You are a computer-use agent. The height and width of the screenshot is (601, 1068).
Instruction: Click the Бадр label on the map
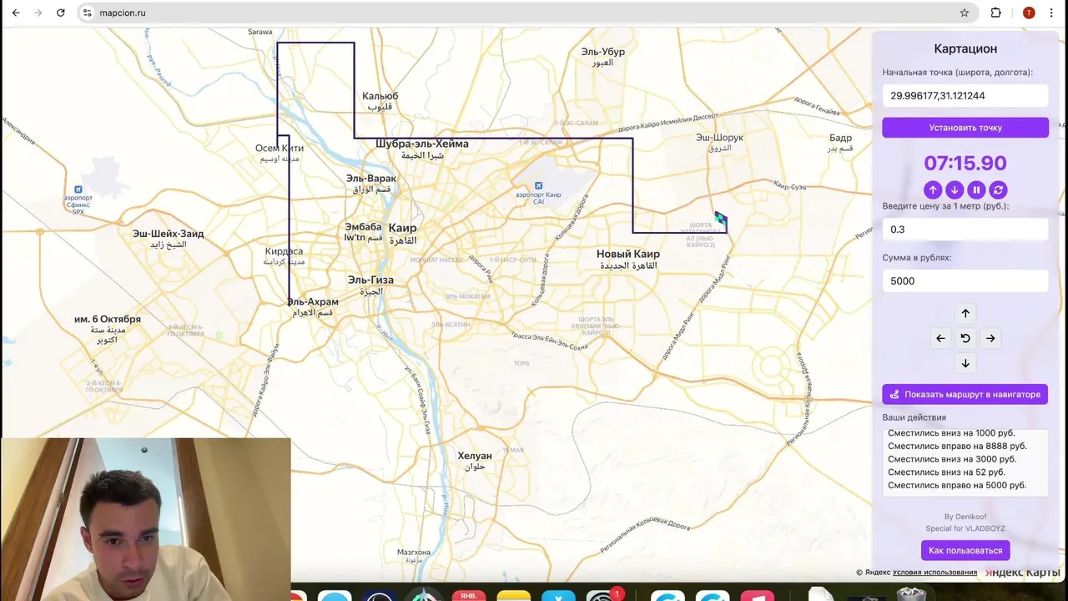(840, 139)
